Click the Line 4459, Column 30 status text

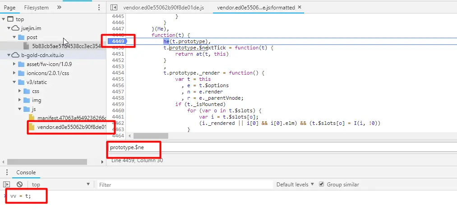[137, 160]
